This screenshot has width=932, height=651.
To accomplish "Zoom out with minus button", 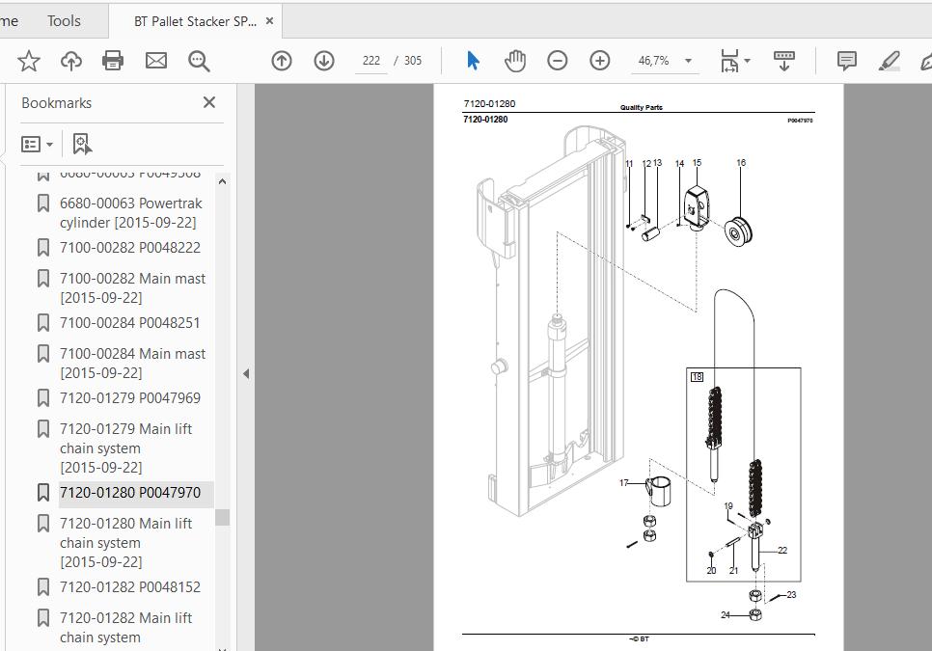I will coord(558,61).
